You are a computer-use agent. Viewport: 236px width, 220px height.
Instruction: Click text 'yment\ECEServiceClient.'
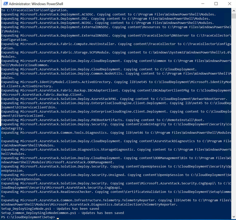point(23,116)
